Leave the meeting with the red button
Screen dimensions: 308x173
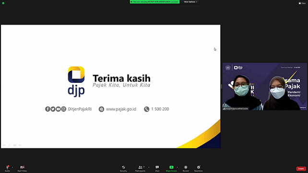[301, 169]
